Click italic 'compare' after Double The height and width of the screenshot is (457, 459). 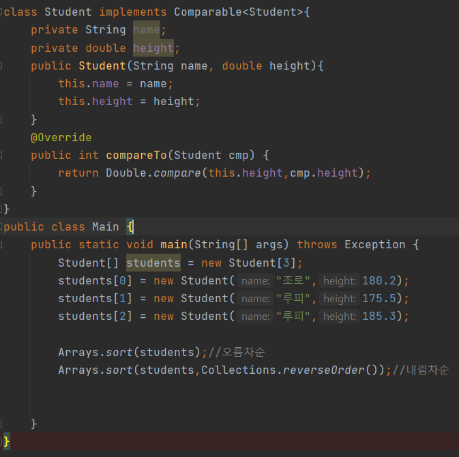[x=177, y=173]
